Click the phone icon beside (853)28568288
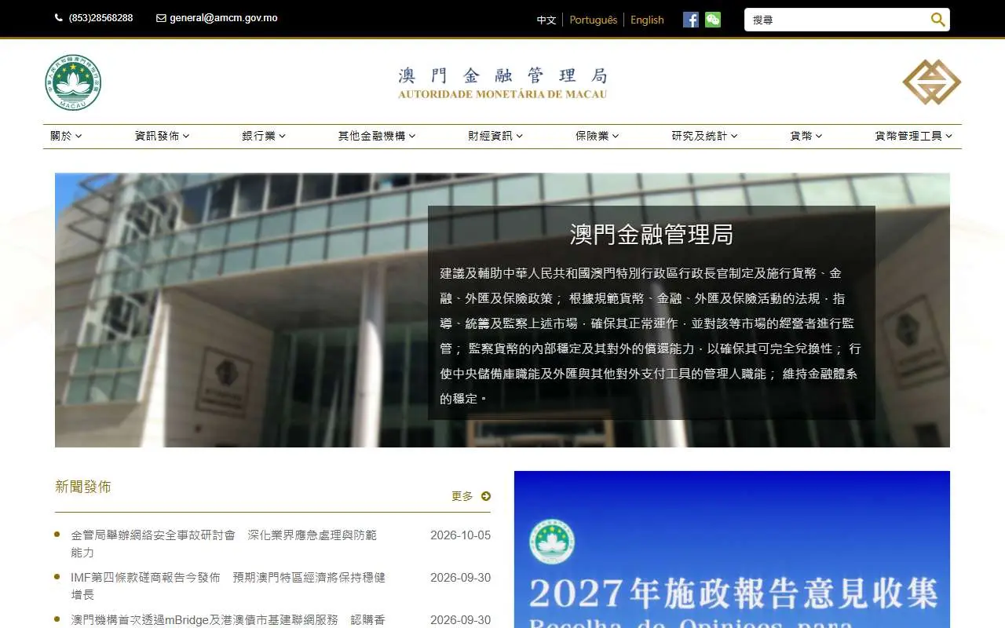1005x628 pixels. tap(59, 18)
